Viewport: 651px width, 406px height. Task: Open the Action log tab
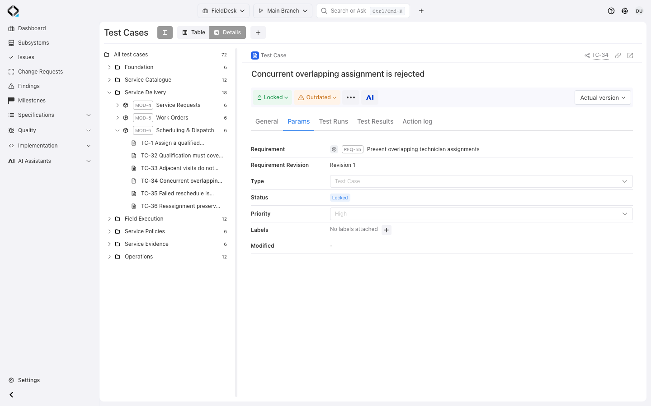417,121
